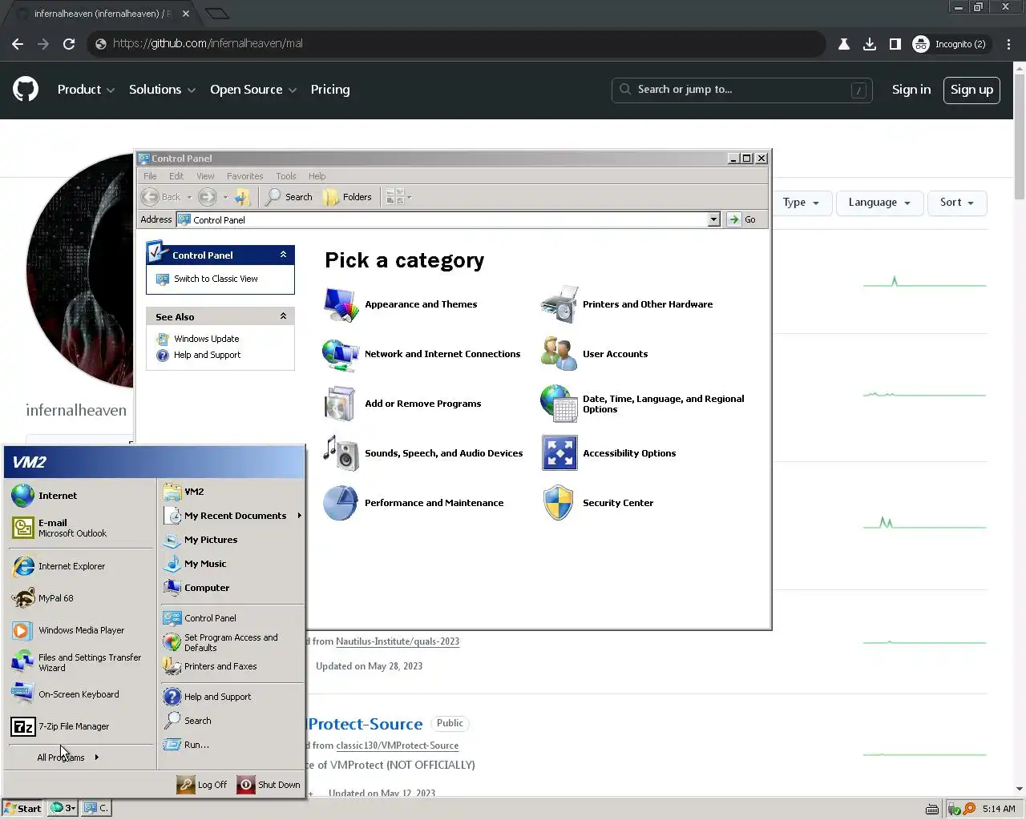The height and width of the screenshot is (820, 1026).
Task: Launch MyPal 68 browser
Action: click(80, 598)
